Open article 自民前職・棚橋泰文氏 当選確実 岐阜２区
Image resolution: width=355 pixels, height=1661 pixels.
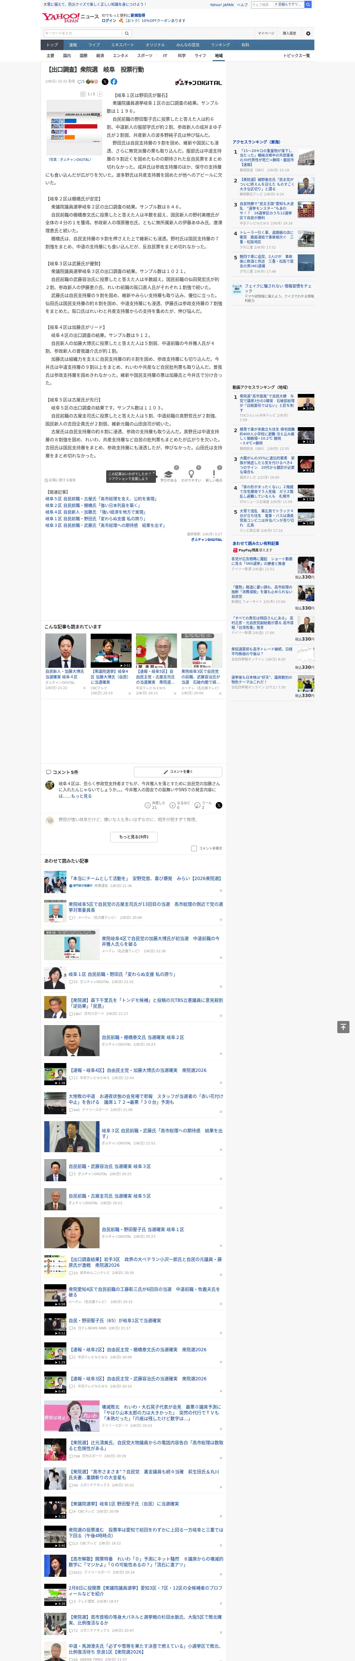tap(143, 1038)
